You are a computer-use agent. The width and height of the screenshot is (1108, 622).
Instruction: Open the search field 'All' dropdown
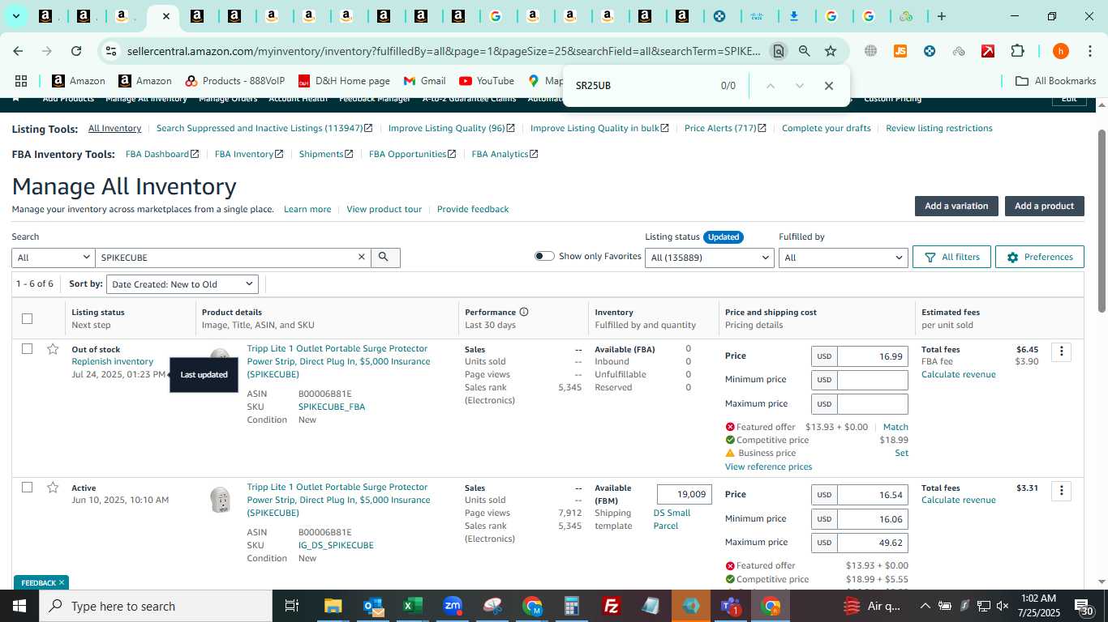54,258
